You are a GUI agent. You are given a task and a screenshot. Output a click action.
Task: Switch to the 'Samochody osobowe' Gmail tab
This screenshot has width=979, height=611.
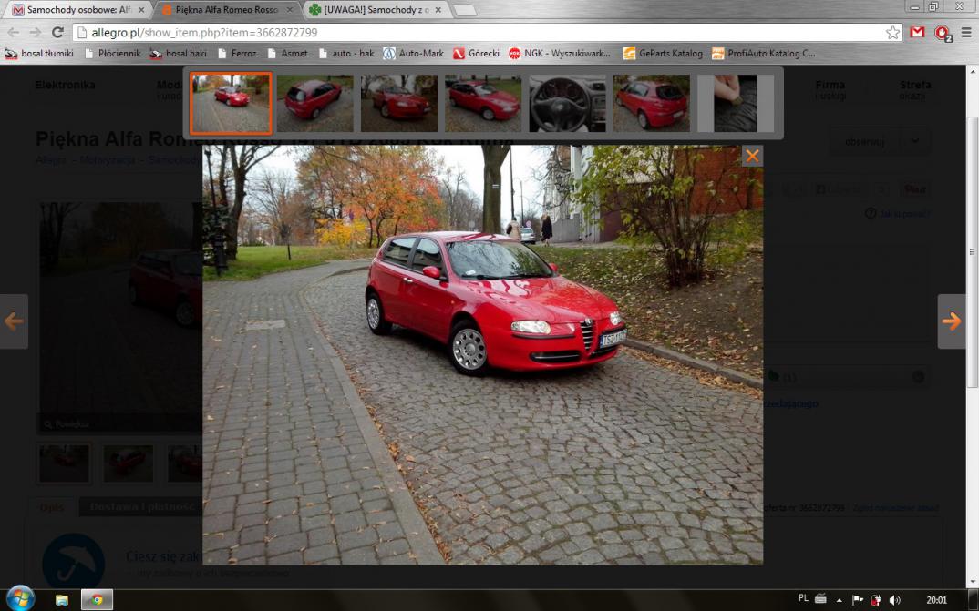(77, 10)
